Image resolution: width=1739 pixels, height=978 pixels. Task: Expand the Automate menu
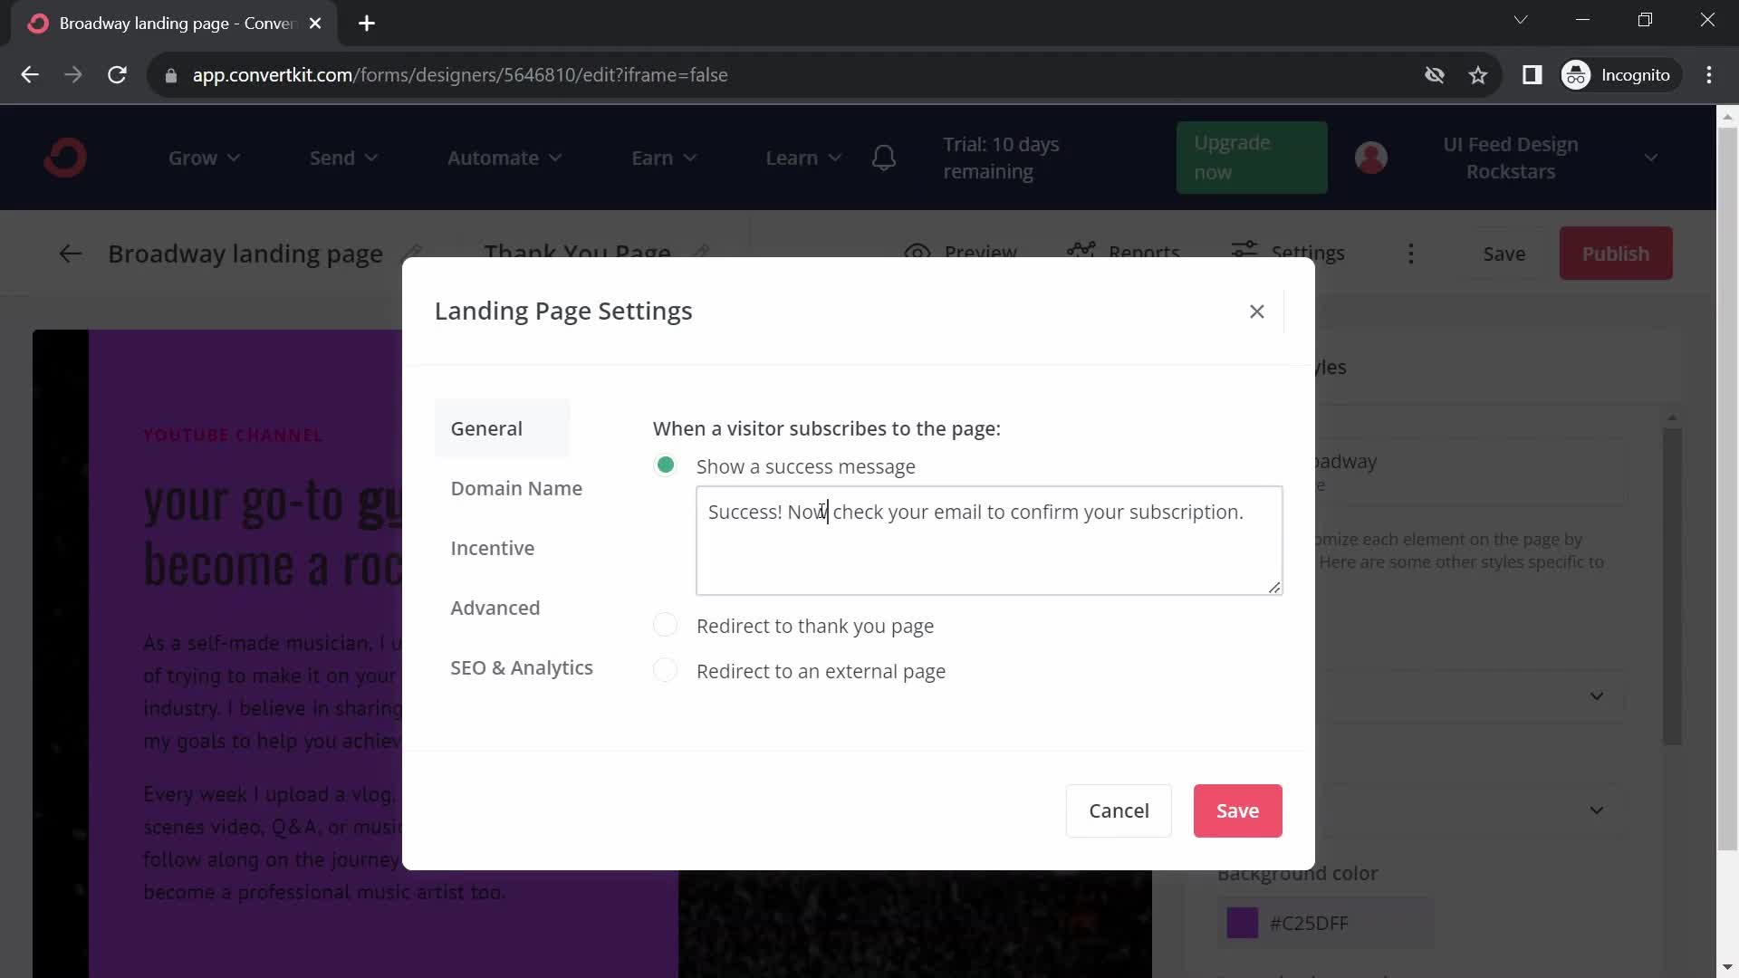504,158
